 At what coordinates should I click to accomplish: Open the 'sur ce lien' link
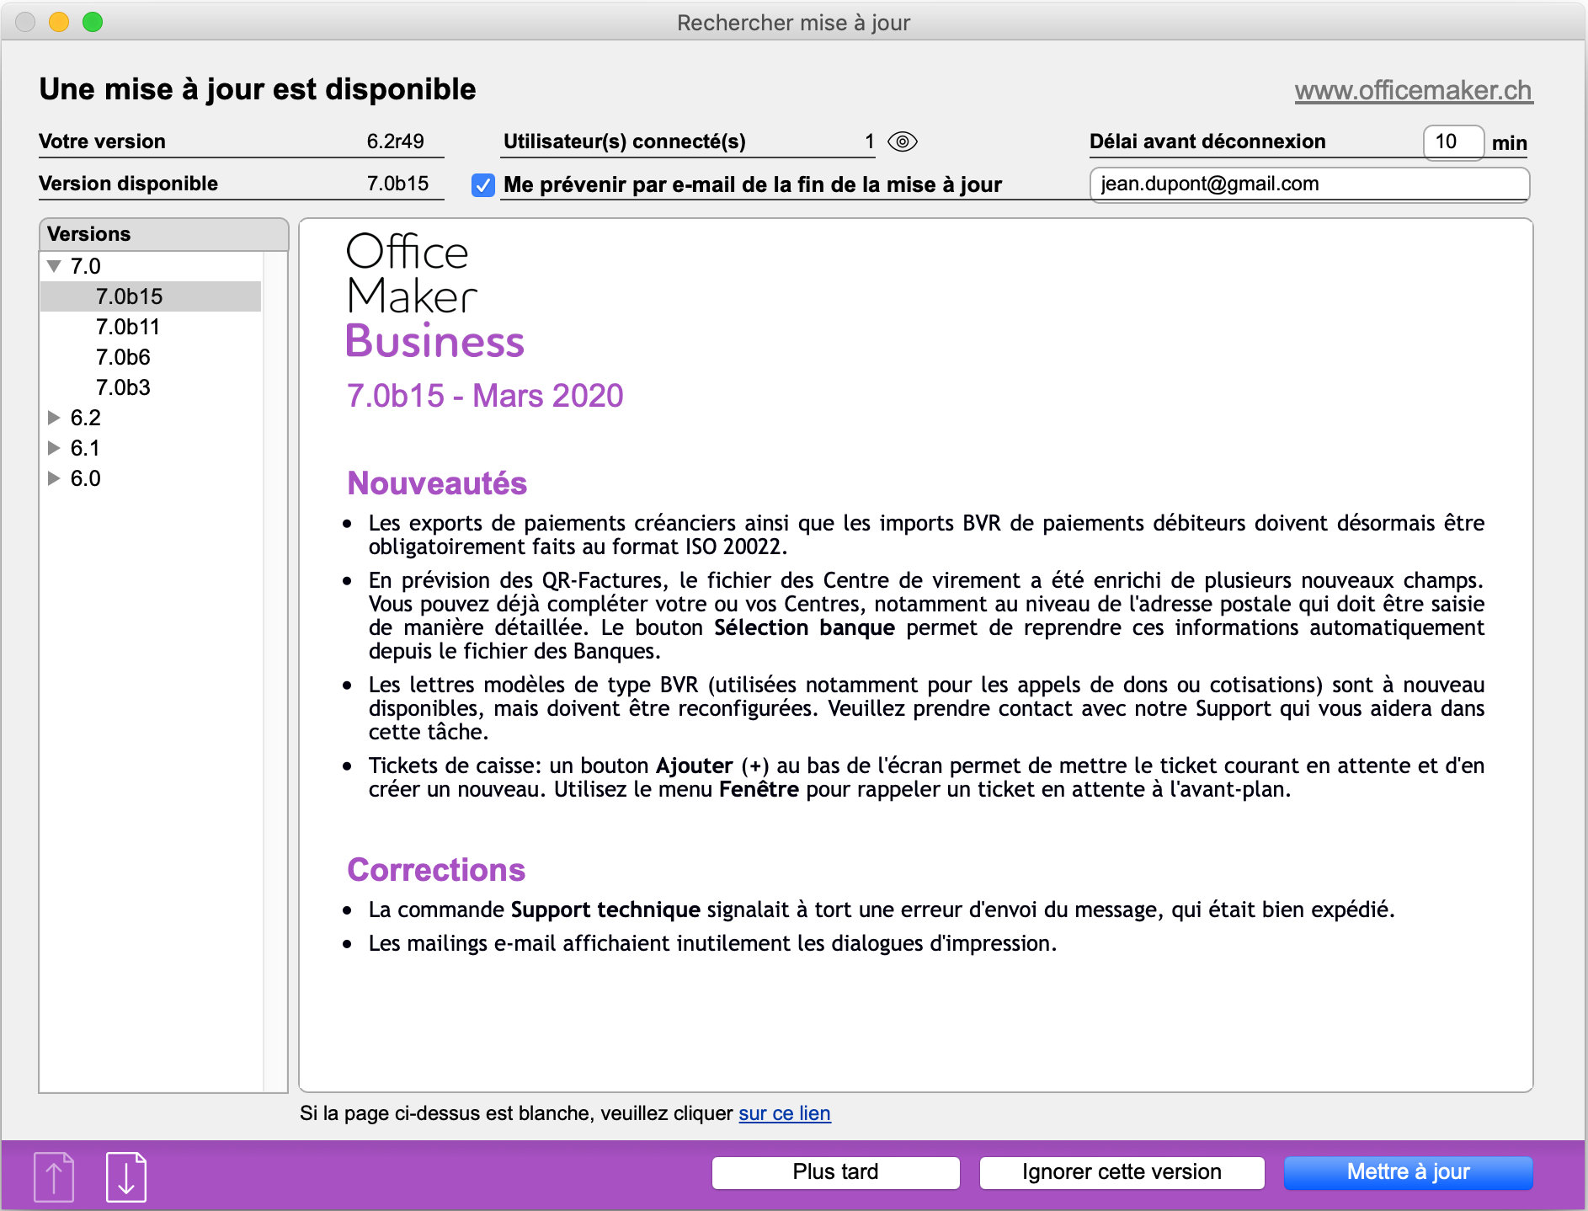point(785,1113)
